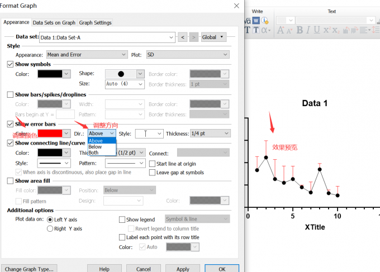This screenshot has width=380, height=272.
Task: Choose Both in error bar direction list
Action: (93, 152)
